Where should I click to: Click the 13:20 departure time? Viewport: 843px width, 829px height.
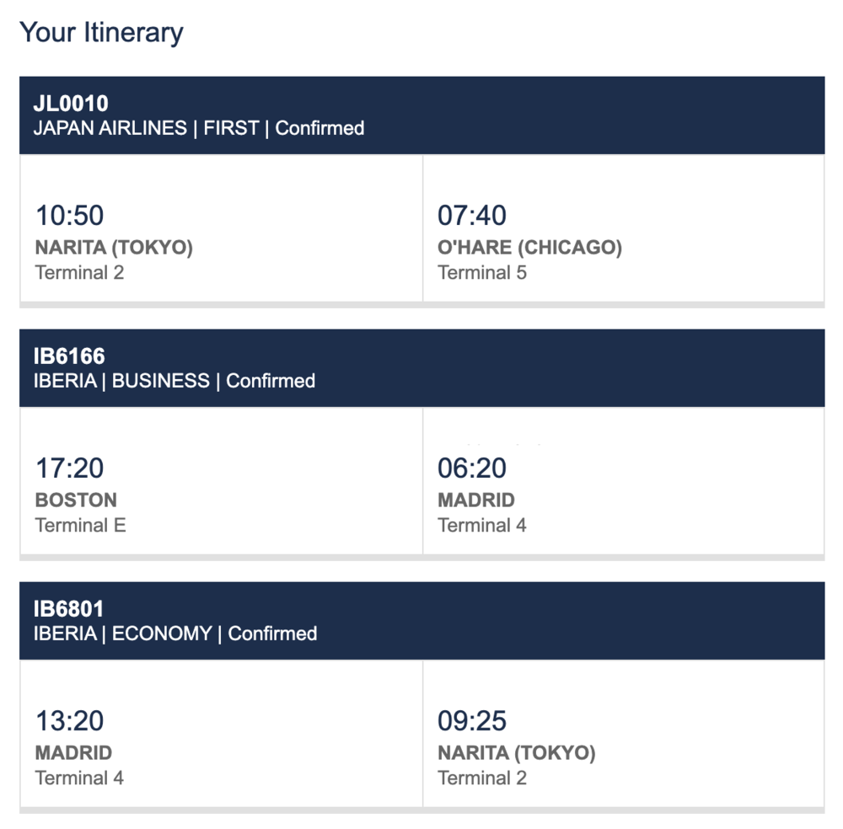pos(70,721)
